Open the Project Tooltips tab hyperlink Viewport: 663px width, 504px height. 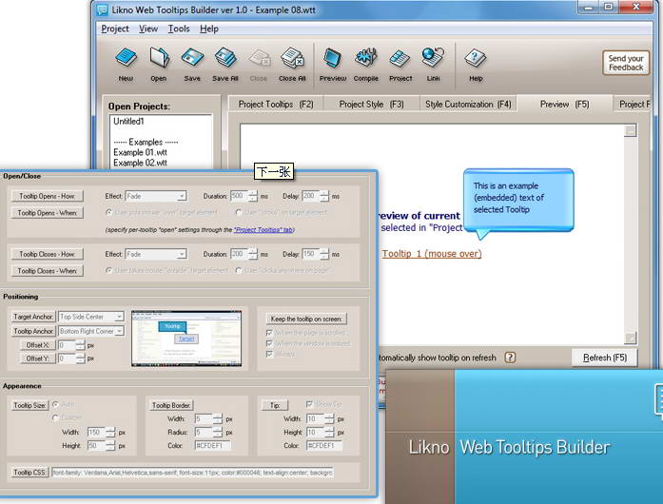[x=263, y=229]
